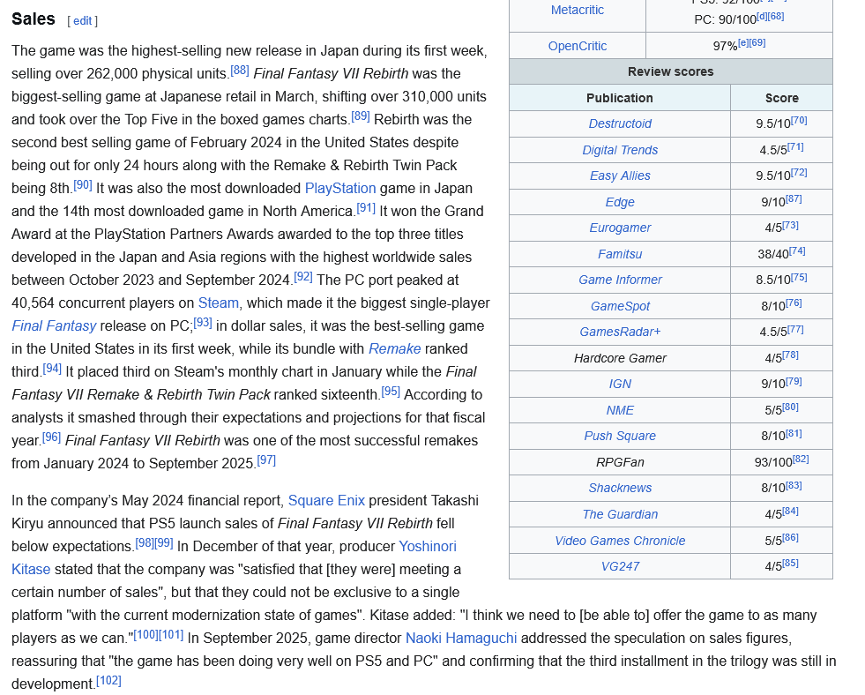The image size is (865, 695).
Task: Open citation 73 beside Eurogamer score
Action: click(x=791, y=225)
